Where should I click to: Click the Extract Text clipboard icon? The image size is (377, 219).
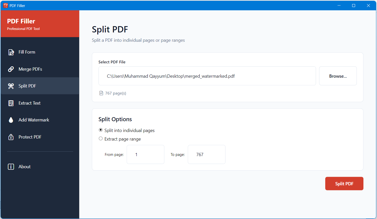pyautogui.click(x=11, y=103)
